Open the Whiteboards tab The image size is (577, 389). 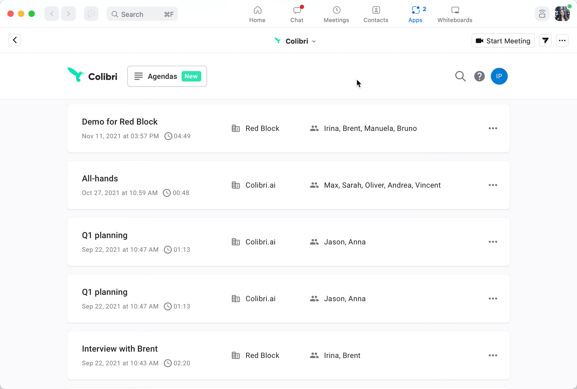click(455, 14)
